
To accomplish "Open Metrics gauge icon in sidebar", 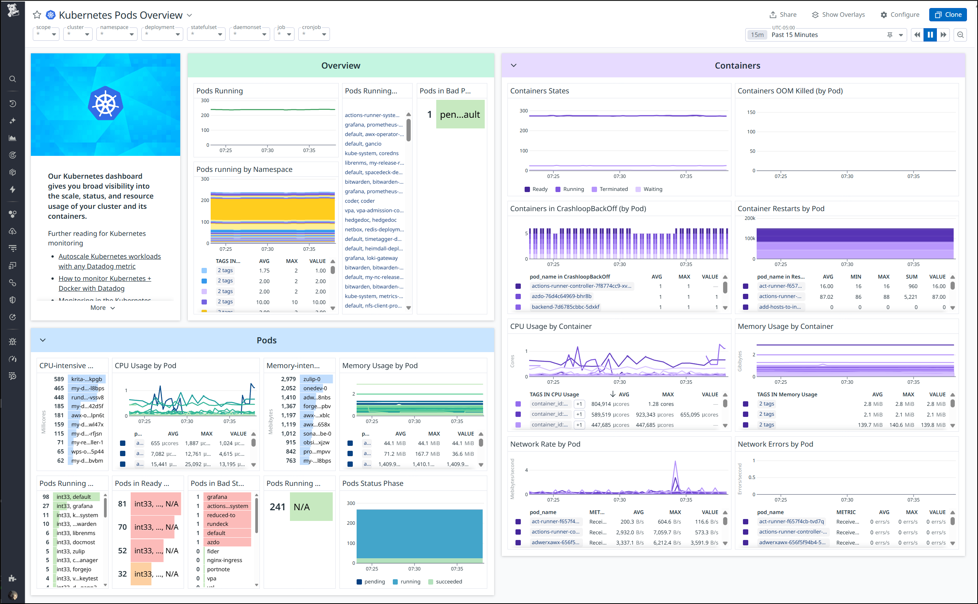I will tap(13, 359).
